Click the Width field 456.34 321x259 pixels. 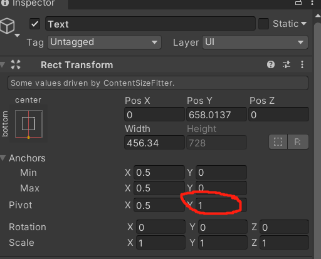[154, 143]
